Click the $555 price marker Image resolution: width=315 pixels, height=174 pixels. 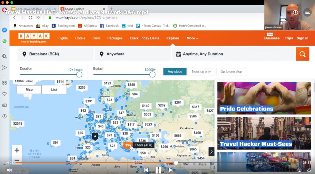coord(131,85)
